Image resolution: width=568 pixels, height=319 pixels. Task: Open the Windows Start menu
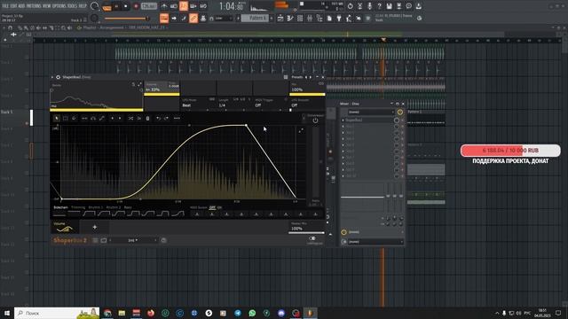coord(7,313)
